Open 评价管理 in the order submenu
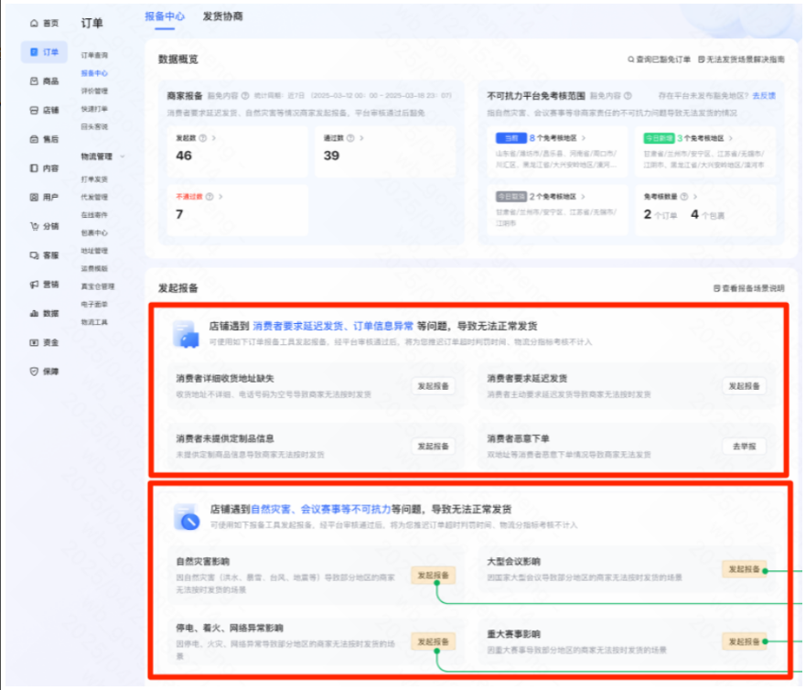Image resolution: width=806 pixels, height=690 pixels. (94, 91)
